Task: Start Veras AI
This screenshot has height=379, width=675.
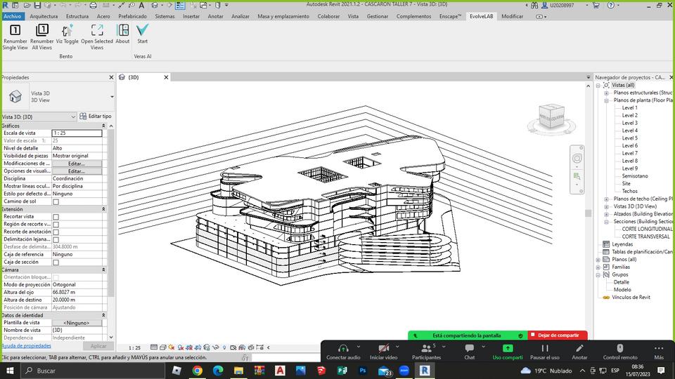Action: [143, 34]
